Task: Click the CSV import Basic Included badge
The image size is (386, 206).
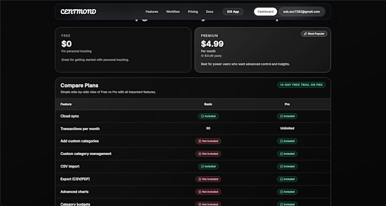Action: pyautogui.click(x=208, y=166)
